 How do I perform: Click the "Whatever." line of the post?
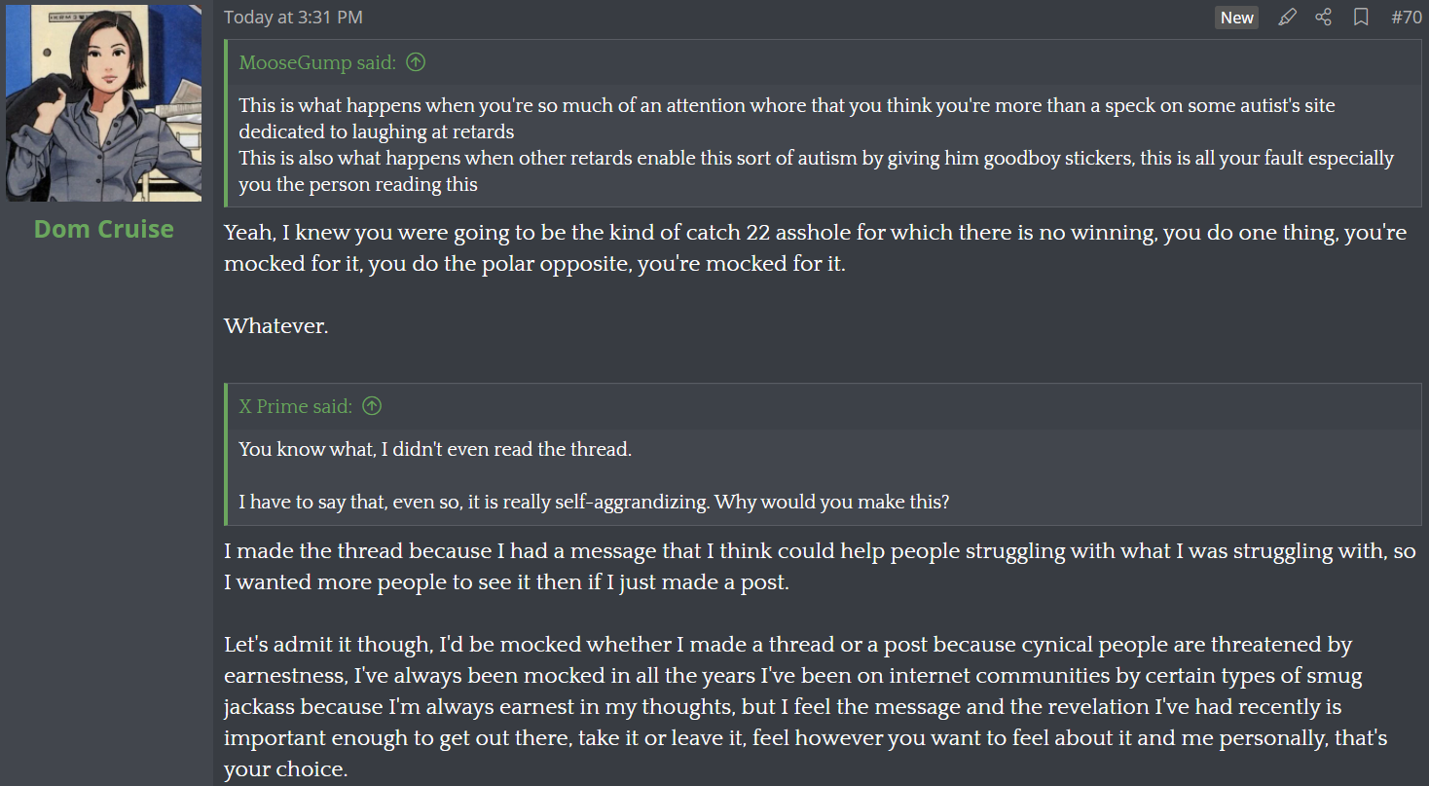(x=276, y=326)
